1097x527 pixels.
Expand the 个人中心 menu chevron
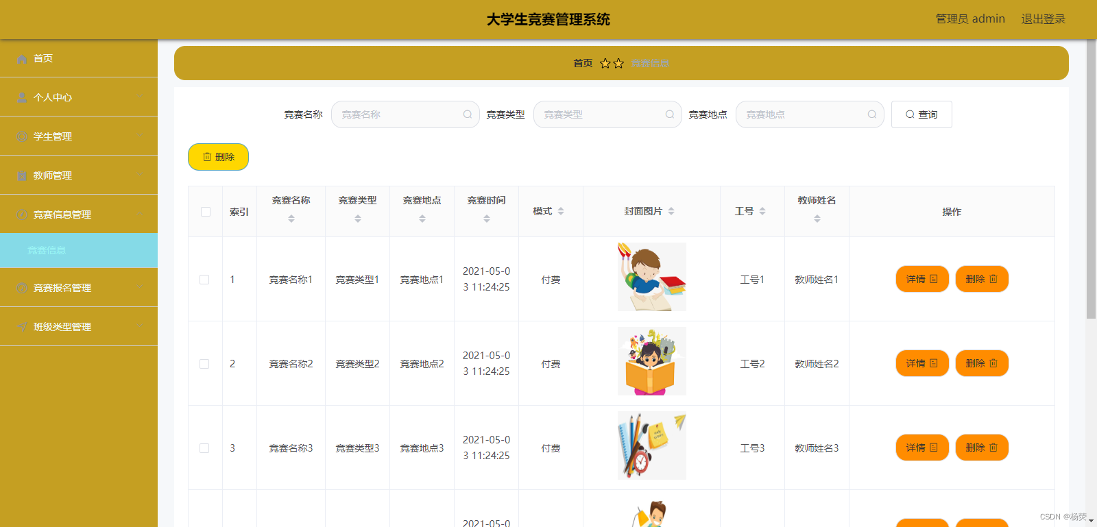[140, 97]
